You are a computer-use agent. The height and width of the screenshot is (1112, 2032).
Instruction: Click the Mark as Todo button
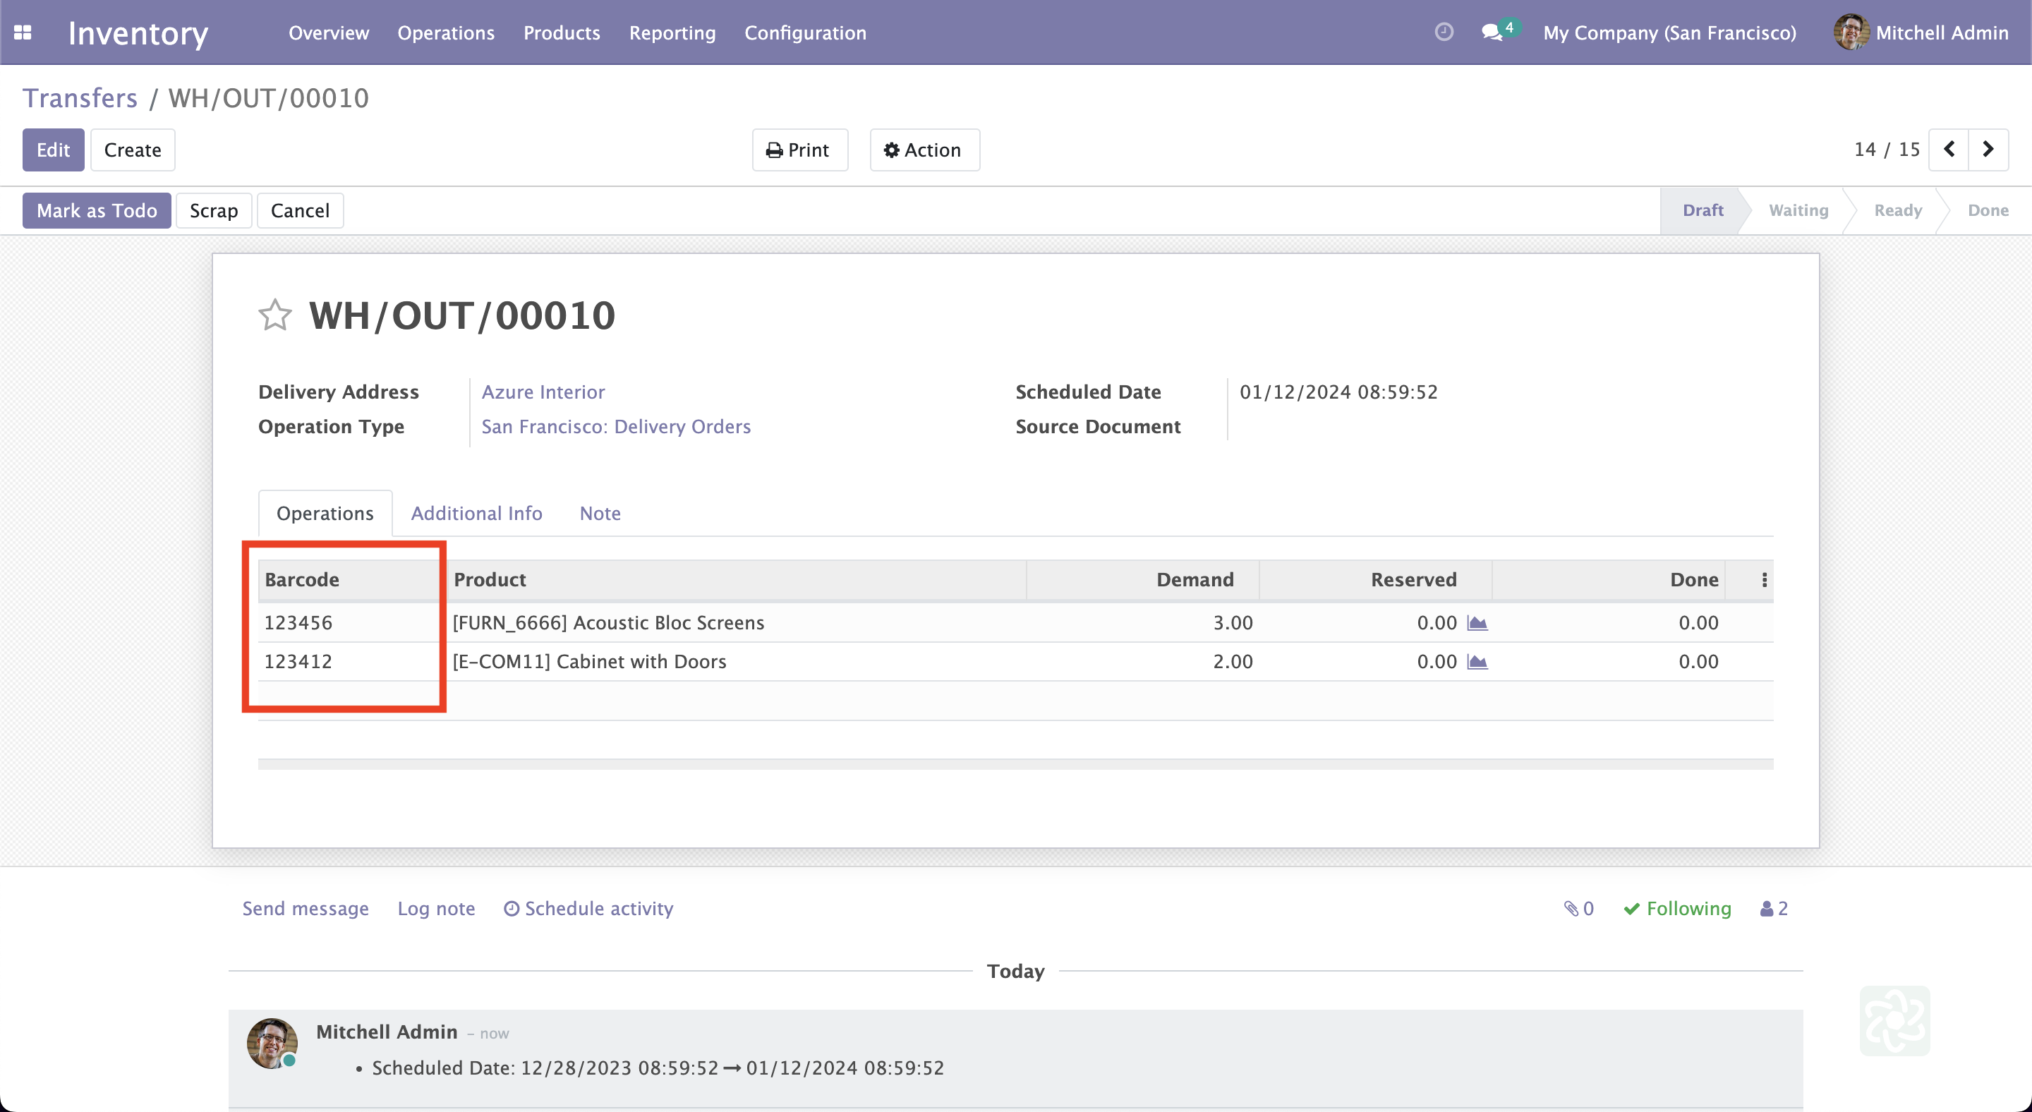96,210
